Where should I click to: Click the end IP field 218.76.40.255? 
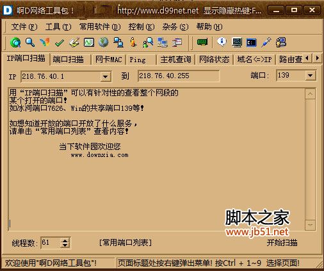point(179,76)
